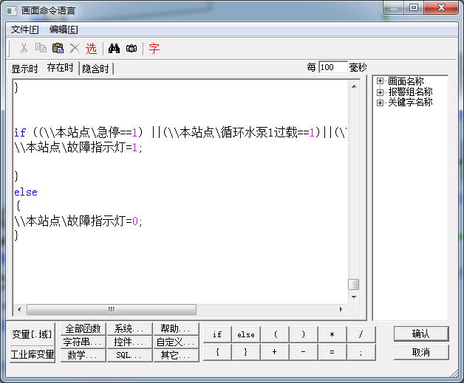The image size is (464, 383).
Task: Click the Copy icon in toolbar
Action: coord(41,48)
